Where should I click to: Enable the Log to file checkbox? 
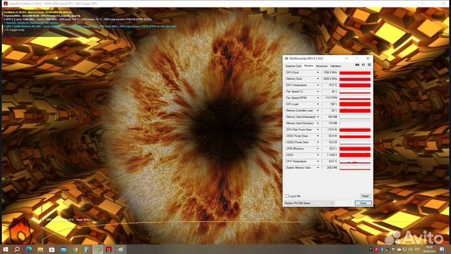point(288,196)
